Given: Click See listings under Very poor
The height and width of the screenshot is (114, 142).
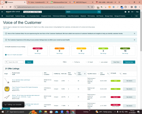Looking at the screenshot, I should 37,53.
